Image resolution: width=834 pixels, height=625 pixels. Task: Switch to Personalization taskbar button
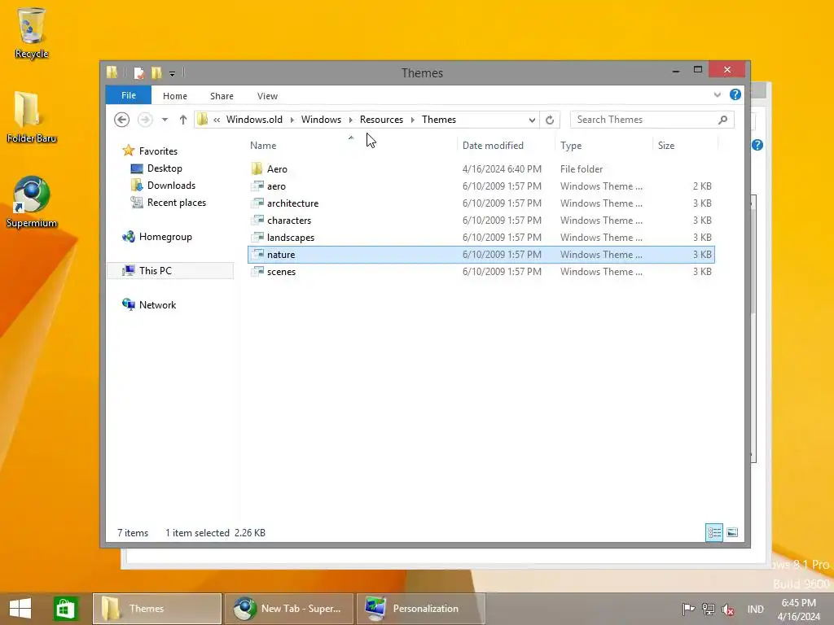pyautogui.click(x=421, y=609)
